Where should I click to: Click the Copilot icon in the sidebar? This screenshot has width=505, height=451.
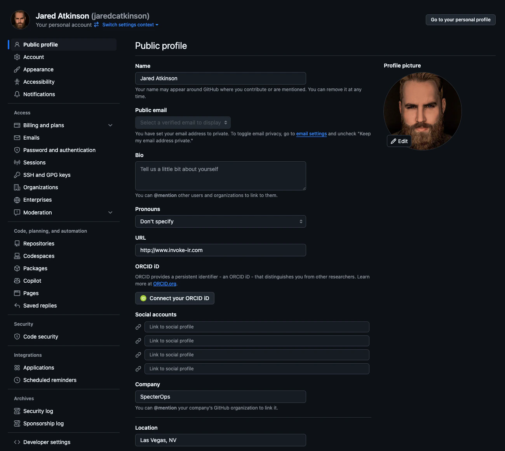17,281
